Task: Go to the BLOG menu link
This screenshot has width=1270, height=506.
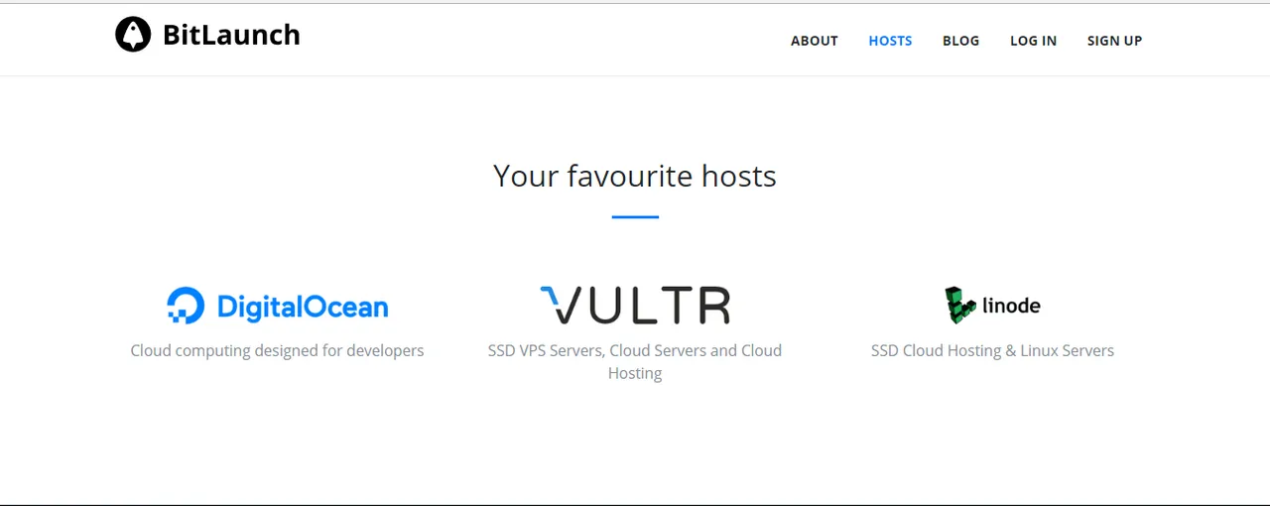Action: (960, 41)
